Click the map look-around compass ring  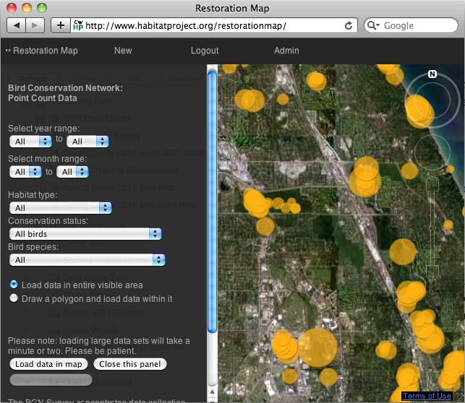[x=432, y=100]
